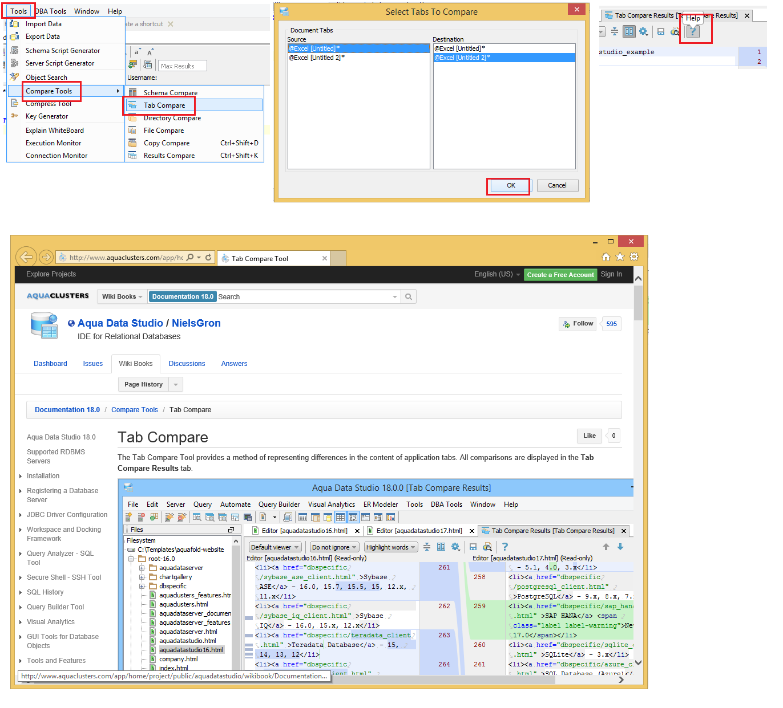
Task: Click the AquaClusters logo
Action: pos(58,296)
